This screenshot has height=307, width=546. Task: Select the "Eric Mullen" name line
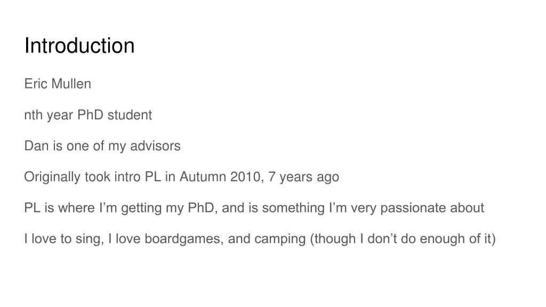coord(58,84)
